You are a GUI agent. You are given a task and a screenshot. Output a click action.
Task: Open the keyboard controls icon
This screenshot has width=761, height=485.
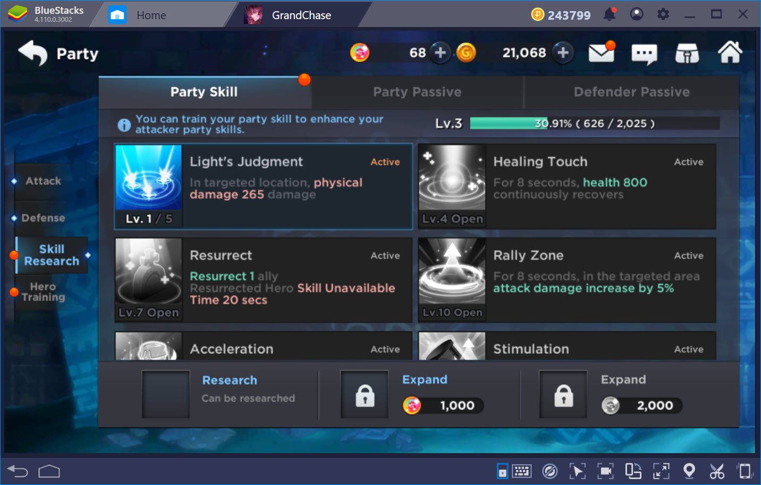[521, 471]
